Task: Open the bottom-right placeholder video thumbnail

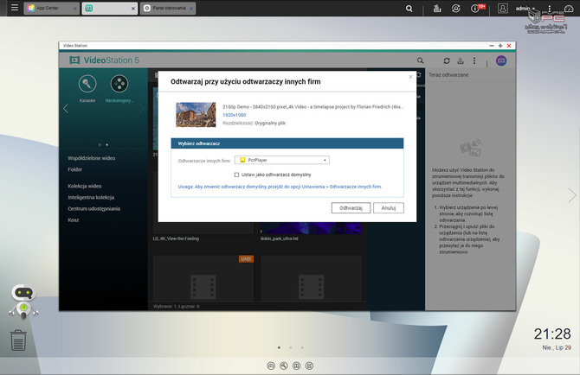Action: click(x=311, y=279)
